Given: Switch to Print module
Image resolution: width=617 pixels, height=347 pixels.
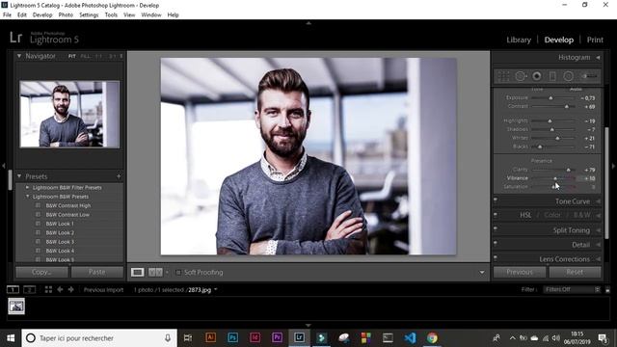Looking at the screenshot, I should pos(595,40).
